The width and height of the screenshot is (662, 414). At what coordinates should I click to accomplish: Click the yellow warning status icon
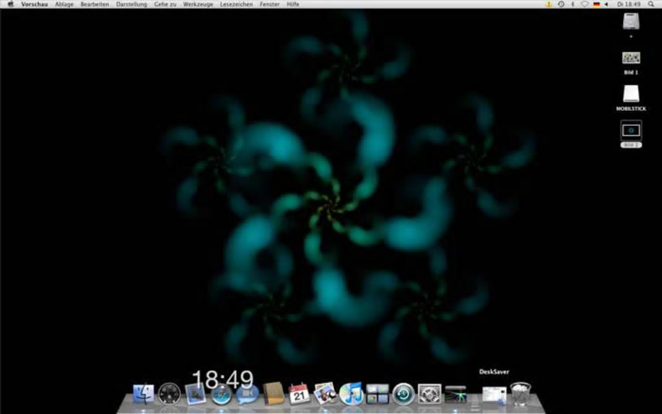click(548, 5)
